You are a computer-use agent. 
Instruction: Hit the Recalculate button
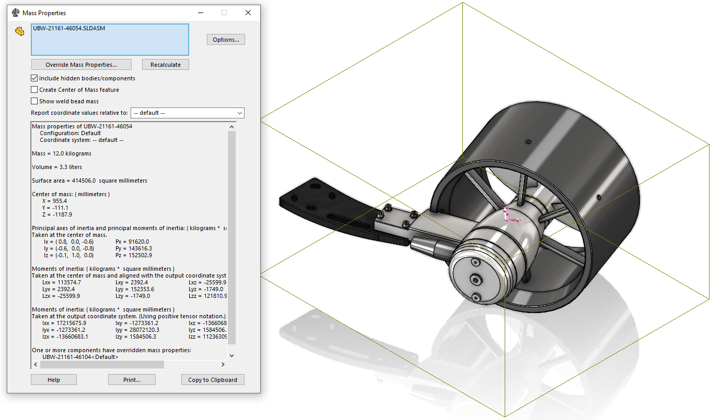click(165, 65)
